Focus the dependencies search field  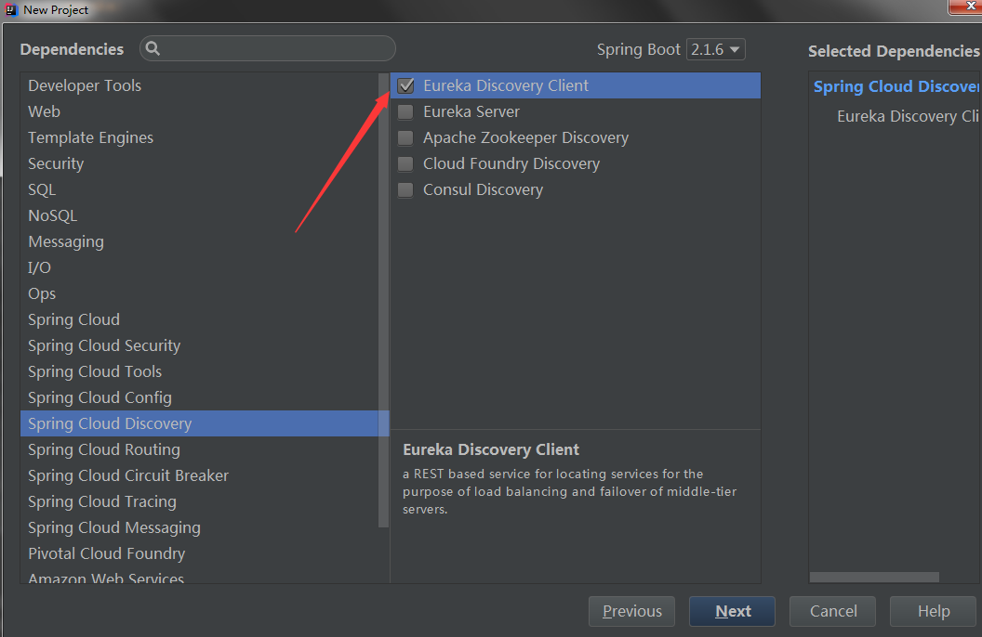(x=268, y=49)
